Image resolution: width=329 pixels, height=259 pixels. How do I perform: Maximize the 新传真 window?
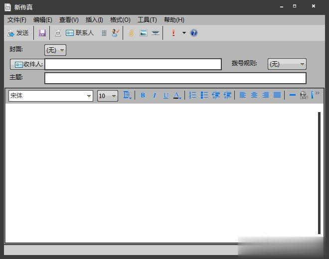(295, 6)
